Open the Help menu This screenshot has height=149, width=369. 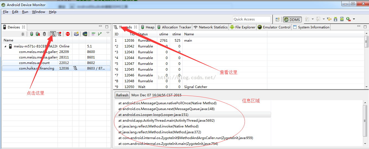coord(53,12)
